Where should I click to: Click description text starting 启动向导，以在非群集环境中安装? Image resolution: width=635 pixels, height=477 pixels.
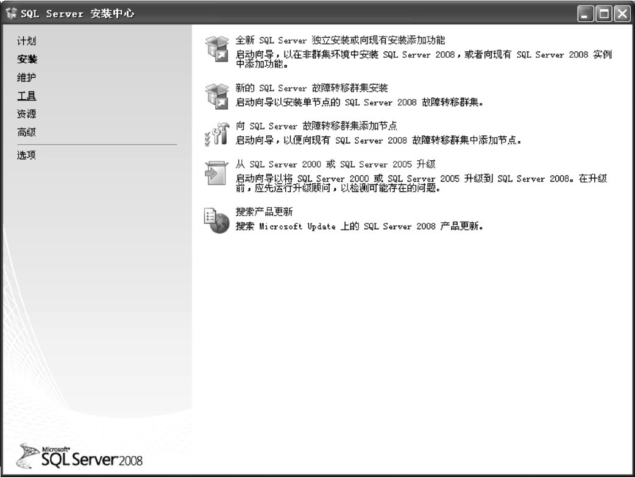[424, 59]
